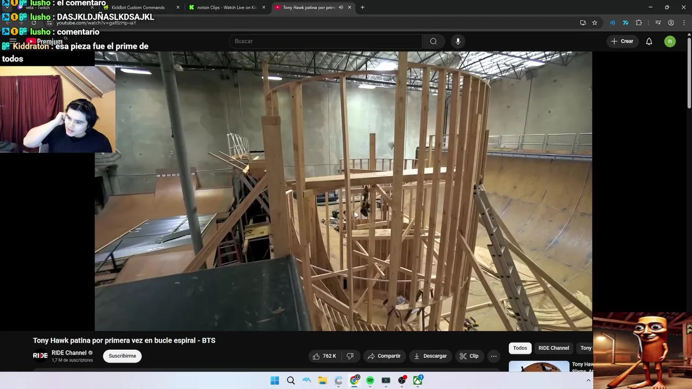Screen dimensions: 692x389
Task: Open the Windows Start menu
Action: (275, 380)
